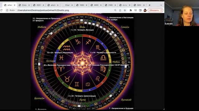The width and height of the screenshot is (199, 111).
Task: Click the 'Остара' label
Action: tap(51, 61)
